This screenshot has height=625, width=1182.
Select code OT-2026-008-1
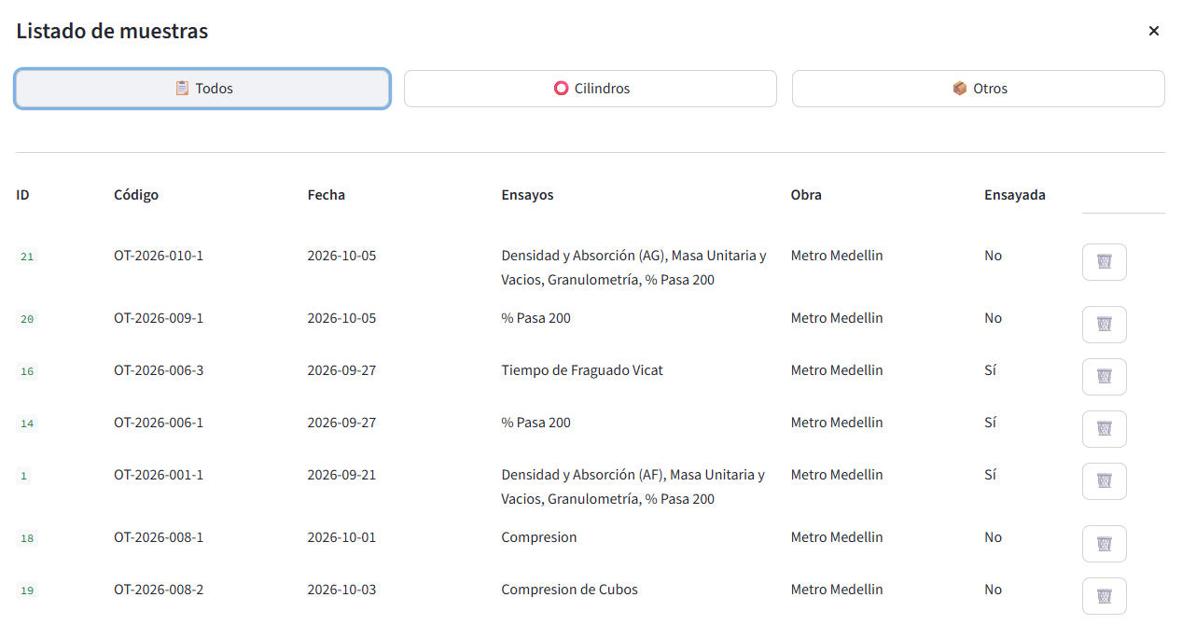point(159,537)
